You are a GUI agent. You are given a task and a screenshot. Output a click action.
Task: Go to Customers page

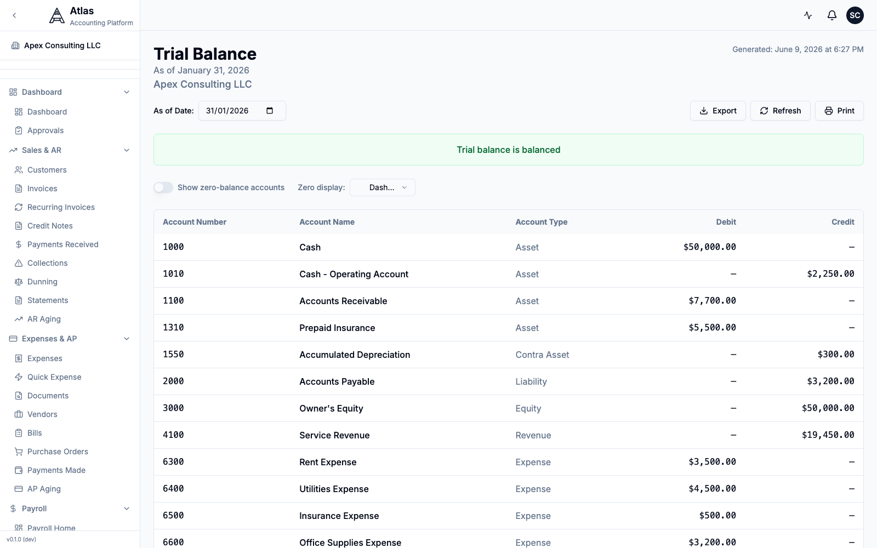(70, 170)
